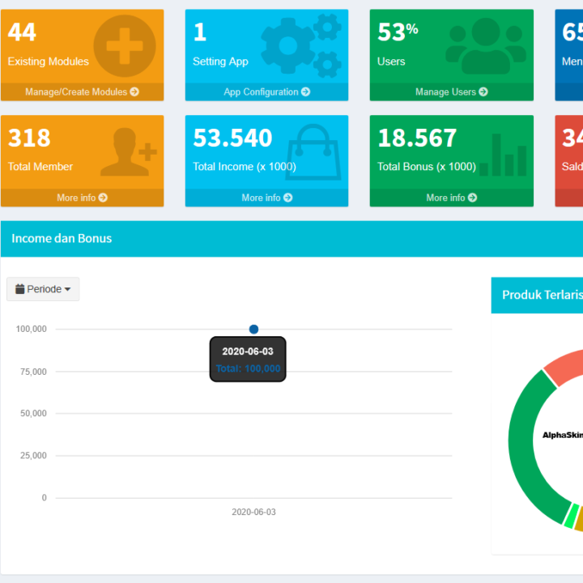
Task: Click the add-user icon on Total Member card
Action: click(128, 152)
